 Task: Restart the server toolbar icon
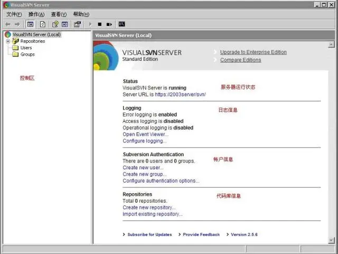pos(109,24)
